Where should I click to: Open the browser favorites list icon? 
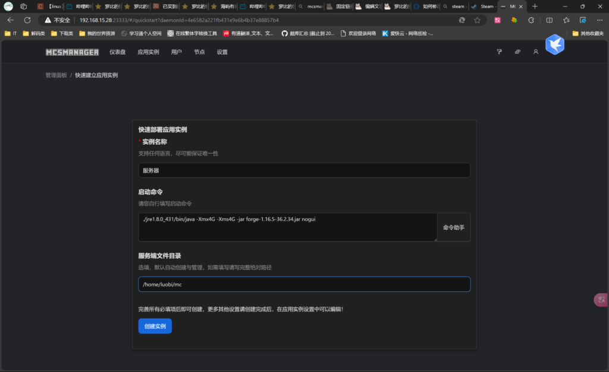point(566,20)
